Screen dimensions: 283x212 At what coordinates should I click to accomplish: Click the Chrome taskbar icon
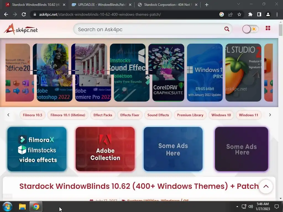click(x=36, y=206)
